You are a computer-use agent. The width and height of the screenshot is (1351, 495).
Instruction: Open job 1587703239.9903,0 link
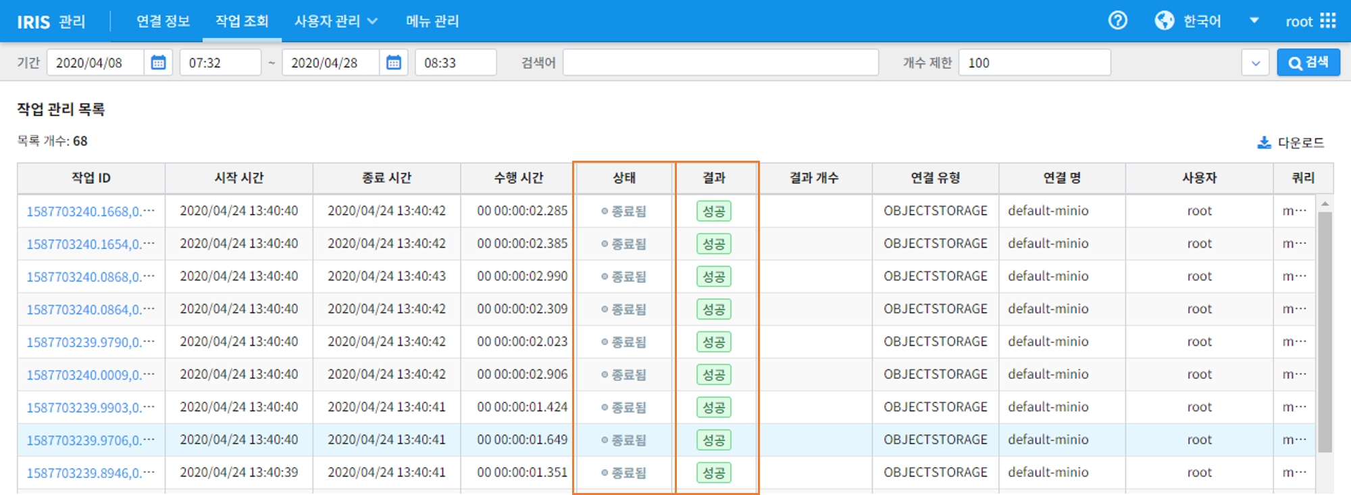pos(91,408)
